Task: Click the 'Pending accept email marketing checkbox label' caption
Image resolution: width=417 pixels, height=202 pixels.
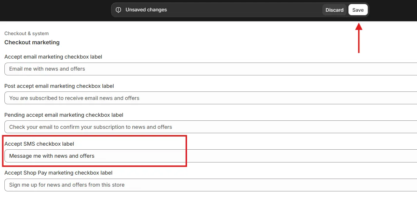Action: tap(64, 115)
